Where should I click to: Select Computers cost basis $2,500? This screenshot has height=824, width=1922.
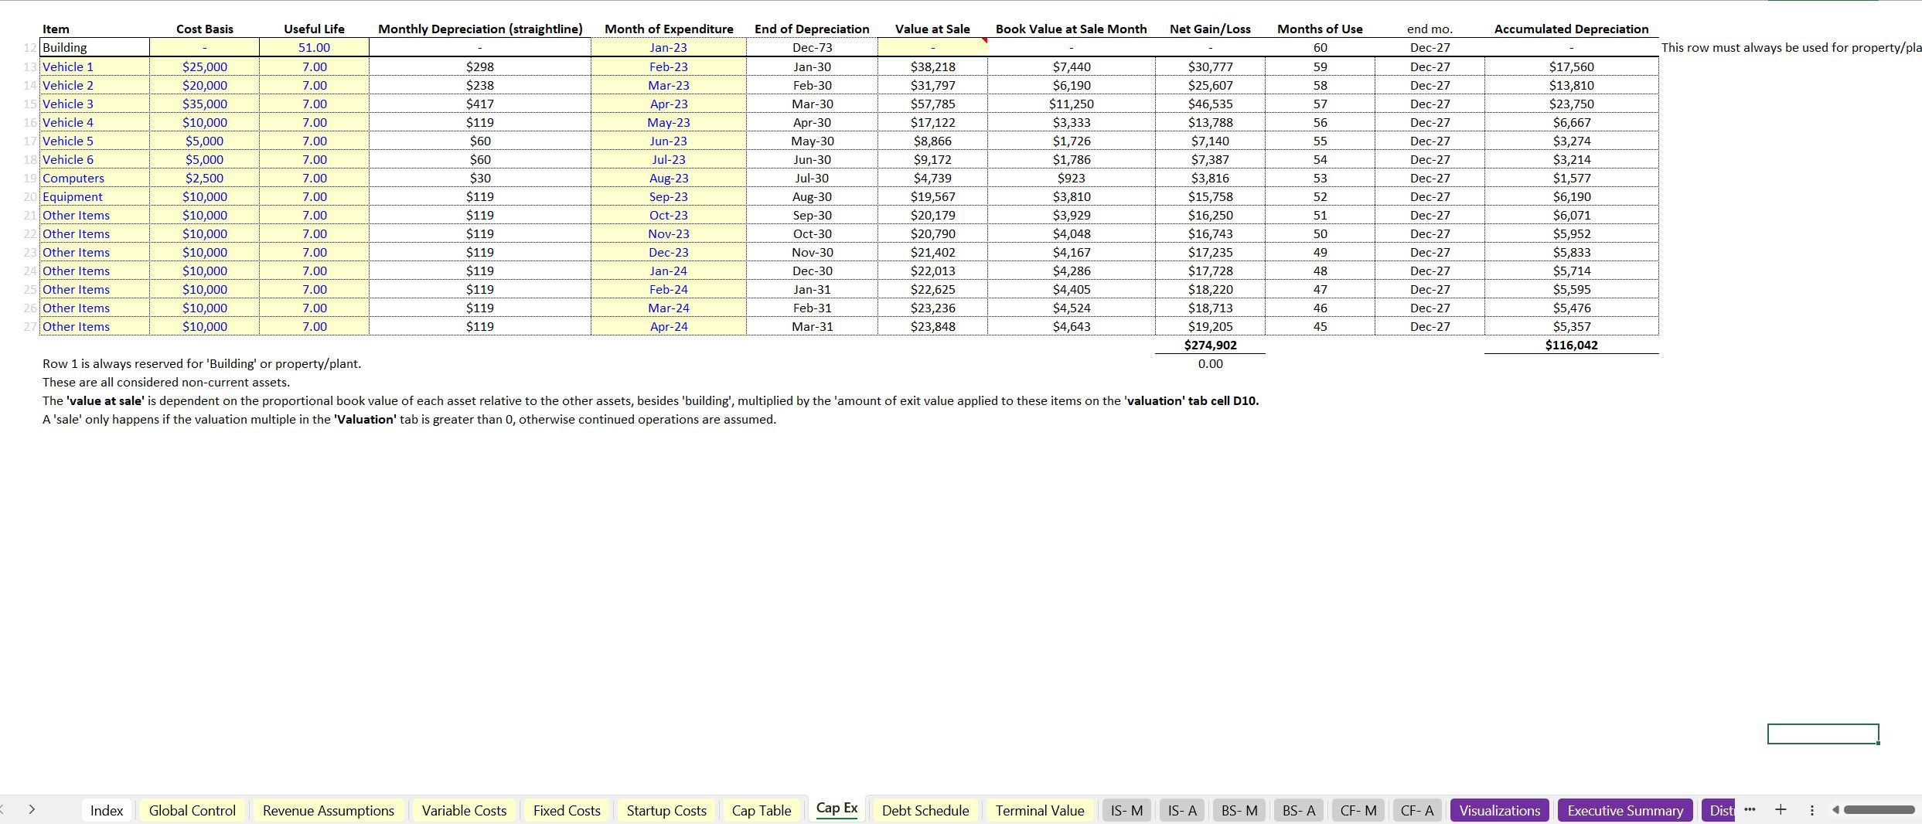coord(205,178)
